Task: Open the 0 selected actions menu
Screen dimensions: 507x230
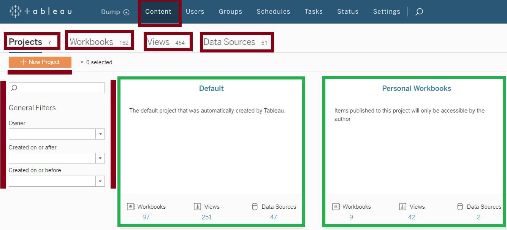Action: point(97,62)
